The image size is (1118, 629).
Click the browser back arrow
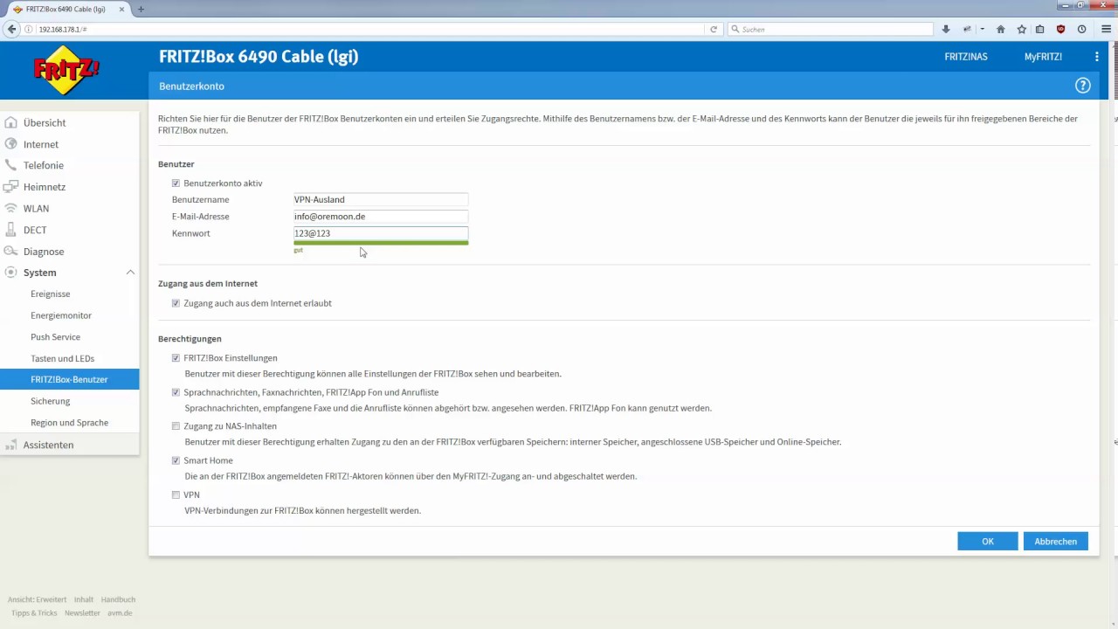click(x=11, y=29)
